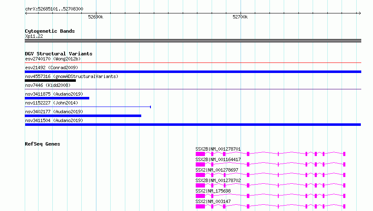This screenshot has width=373, height=211.
Task: Select the last exon of SSX2B|NM_001278701 transcript
Action: 344,154
